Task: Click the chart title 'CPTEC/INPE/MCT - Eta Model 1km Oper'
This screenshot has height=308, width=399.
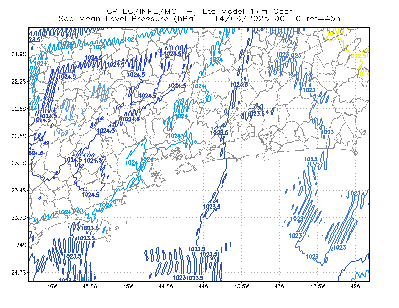Action: pyautogui.click(x=199, y=11)
